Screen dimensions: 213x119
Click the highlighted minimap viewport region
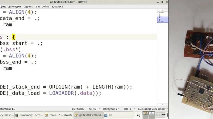click(x=163, y=20)
